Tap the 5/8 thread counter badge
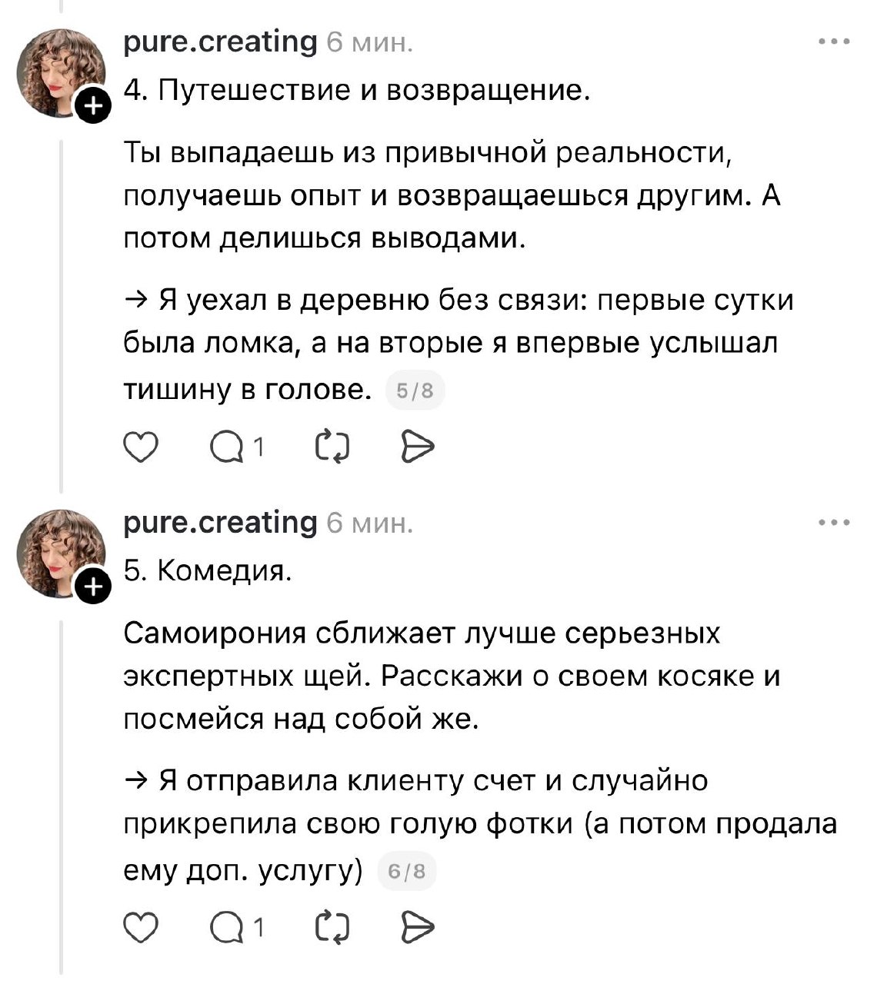This screenshot has width=877, height=984. (x=415, y=392)
